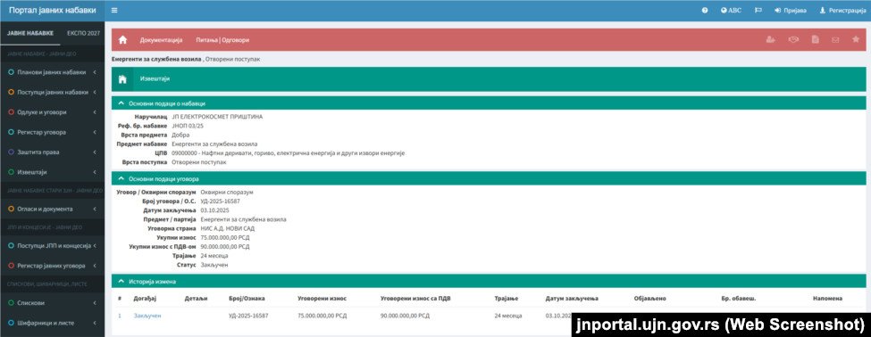Click the flag icon in top bar
The width and height of the screenshot is (871, 337).
pos(758,11)
